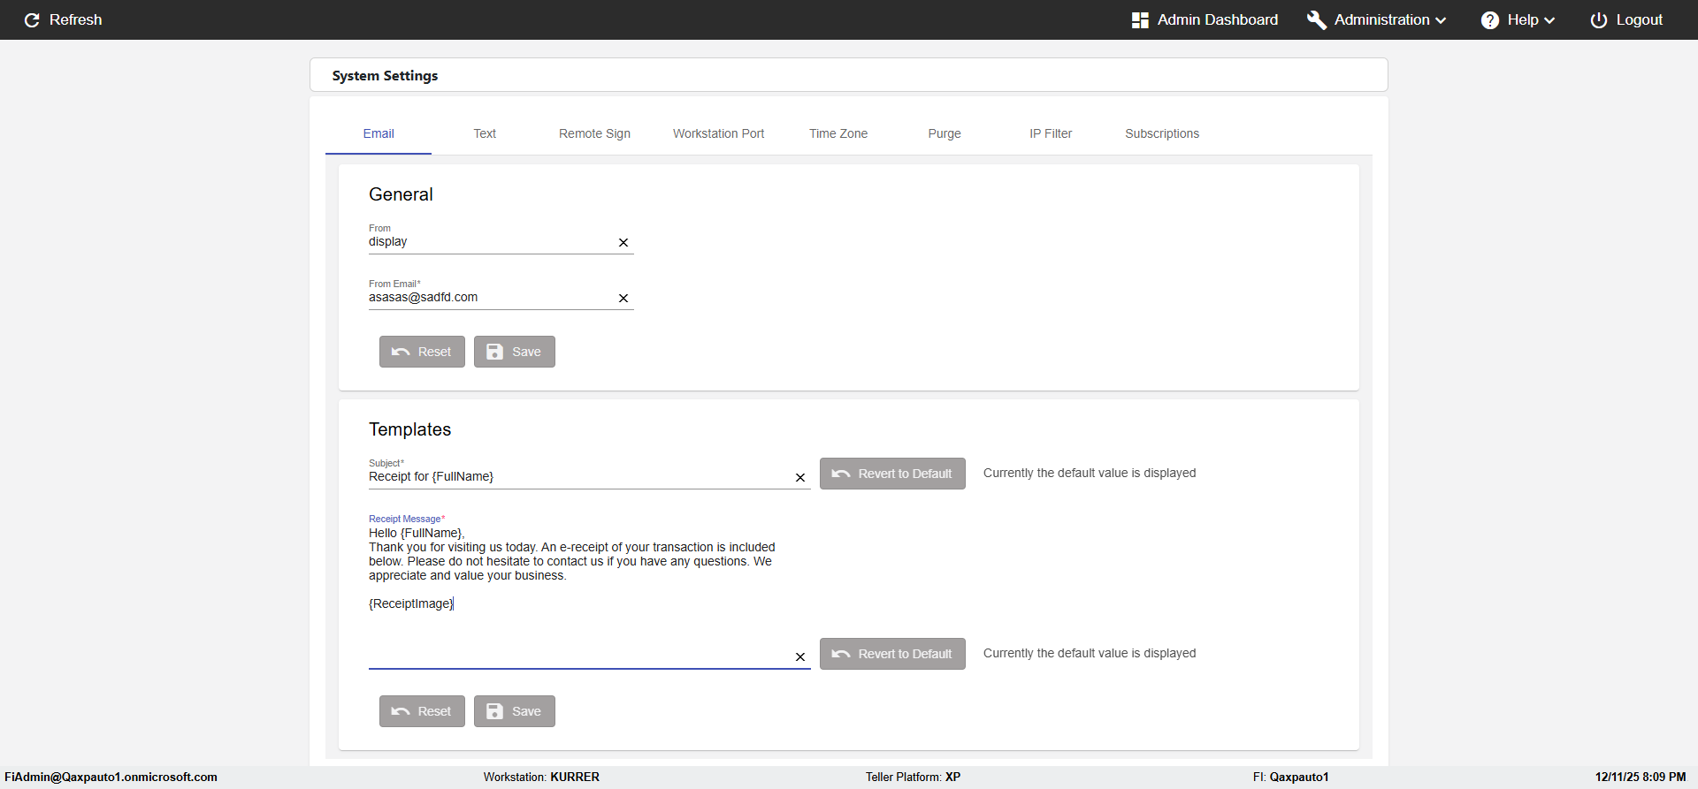Expand the Administration dropdown chevron
Image resolution: width=1698 pixels, height=789 pixels.
tap(1441, 20)
